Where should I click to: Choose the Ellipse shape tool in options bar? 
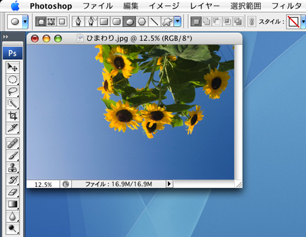pos(129,21)
